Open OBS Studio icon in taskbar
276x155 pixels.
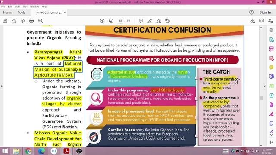coord(79,151)
